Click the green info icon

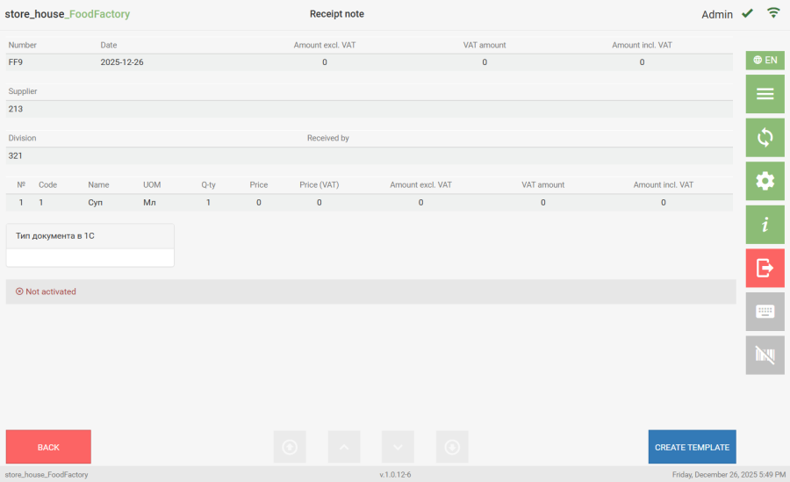coord(765,225)
